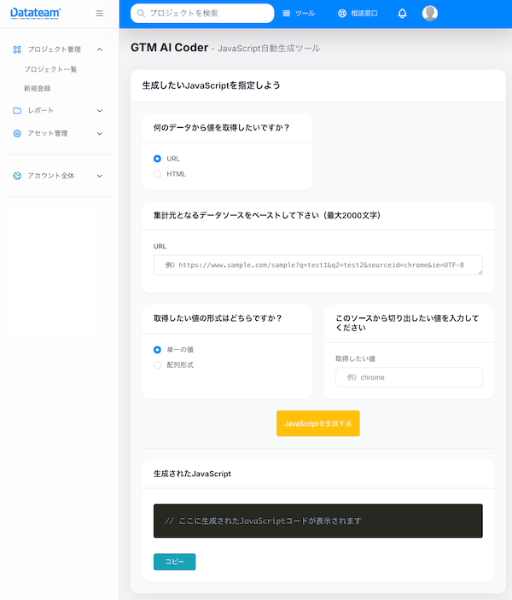The height and width of the screenshot is (600, 512).
Task: Click the Datateam logo
Action: point(36,14)
